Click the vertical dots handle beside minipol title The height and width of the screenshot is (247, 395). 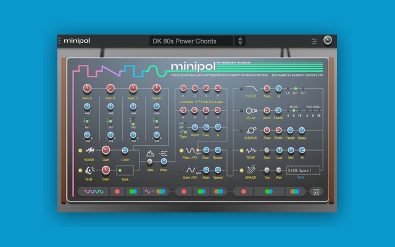[x=59, y=41]
